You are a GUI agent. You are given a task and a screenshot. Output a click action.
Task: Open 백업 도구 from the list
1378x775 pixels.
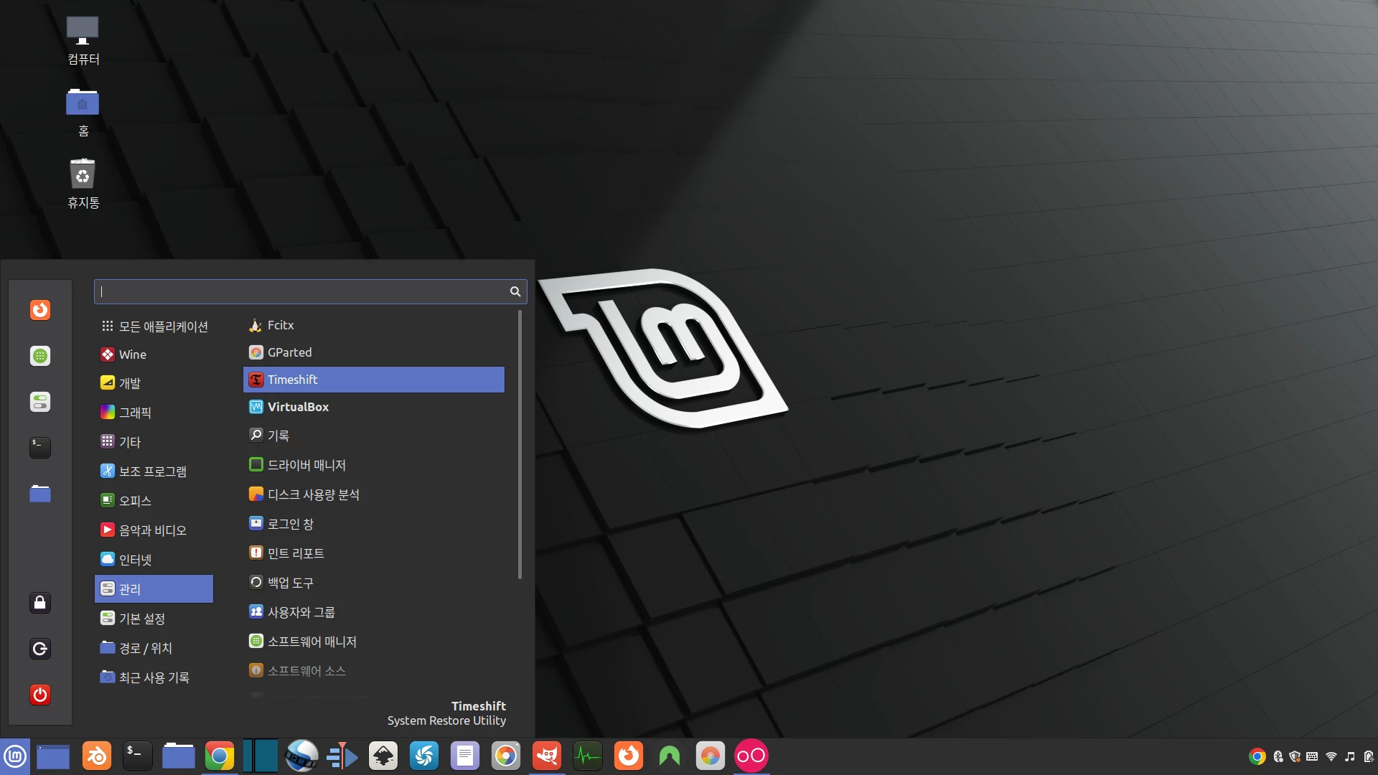(374, 583)
